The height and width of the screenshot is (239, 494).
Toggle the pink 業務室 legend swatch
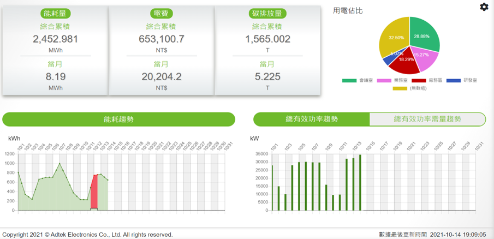click(x=384, y=81)
